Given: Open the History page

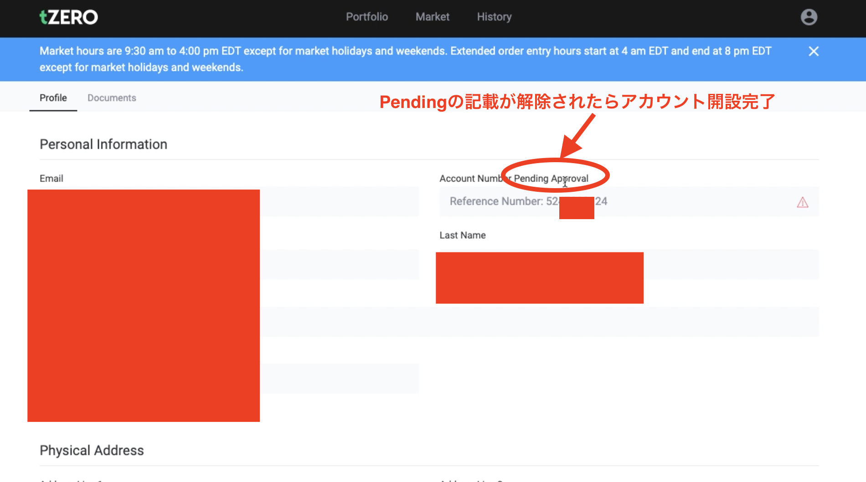Looking at the screenshot, I should 494,17.
